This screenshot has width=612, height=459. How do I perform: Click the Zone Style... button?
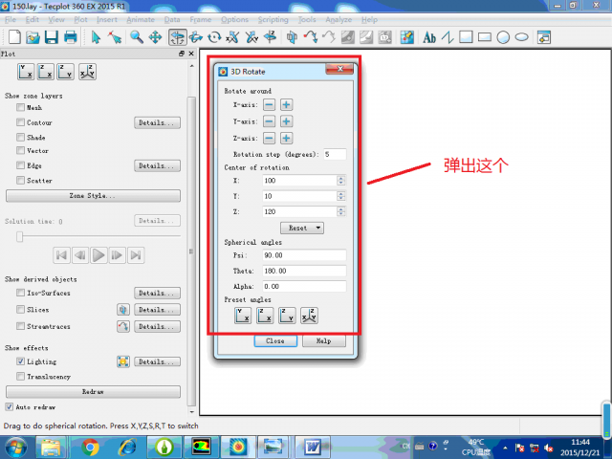tap(93, 195)
